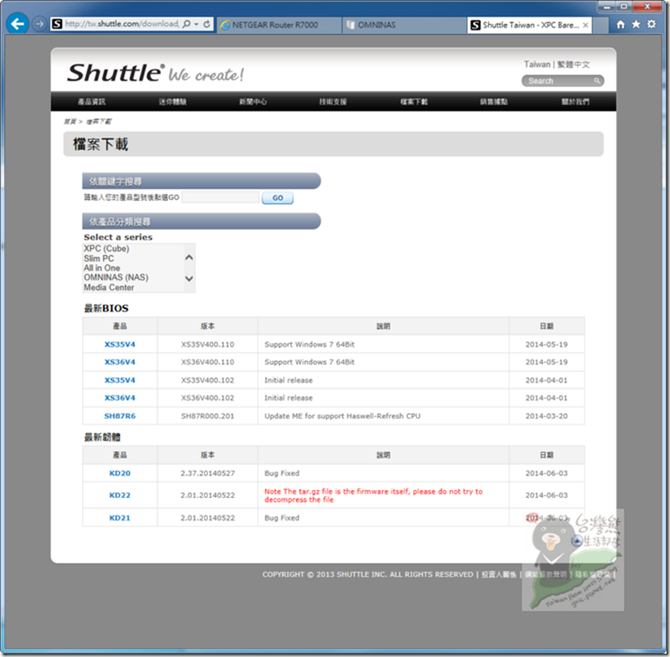Click the 2014-03-20 date cell
Screen dimensions: 670x657
click(547, 416)
